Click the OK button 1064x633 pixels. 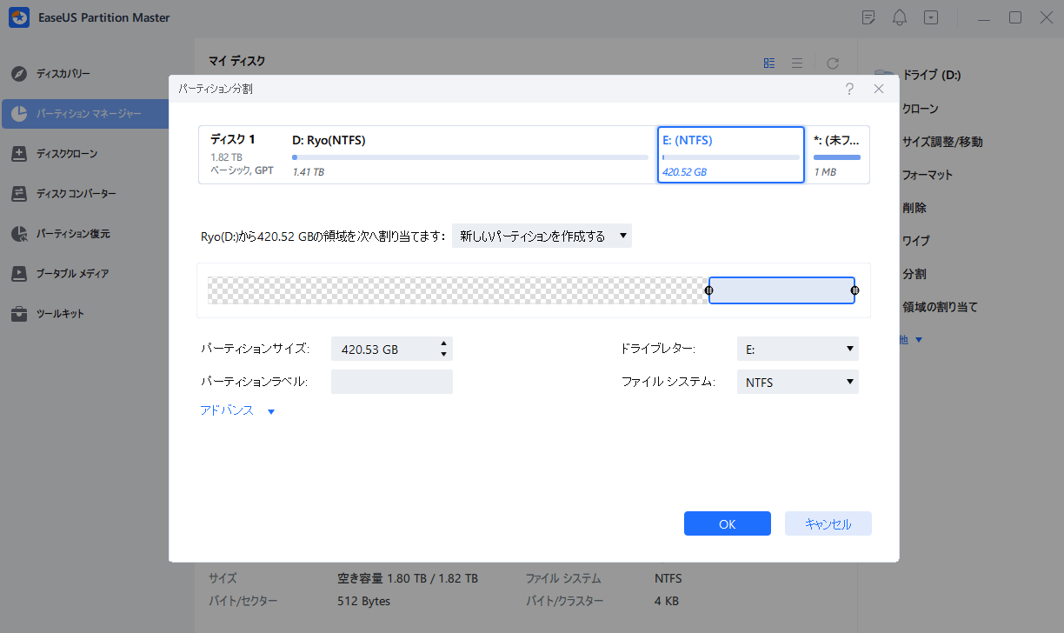coord(727,523)
